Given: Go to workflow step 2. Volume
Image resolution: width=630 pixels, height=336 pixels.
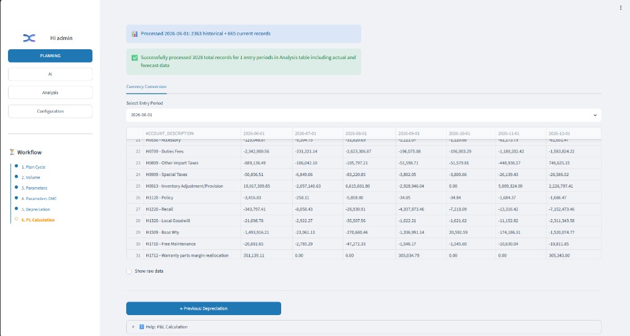Looking at the screenshot, I should point(31,177).
